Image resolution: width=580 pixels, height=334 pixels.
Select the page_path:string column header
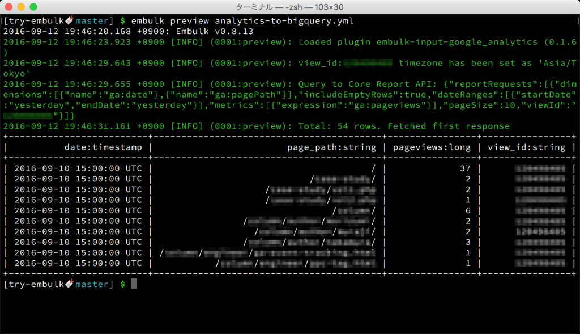pos(331,147)
